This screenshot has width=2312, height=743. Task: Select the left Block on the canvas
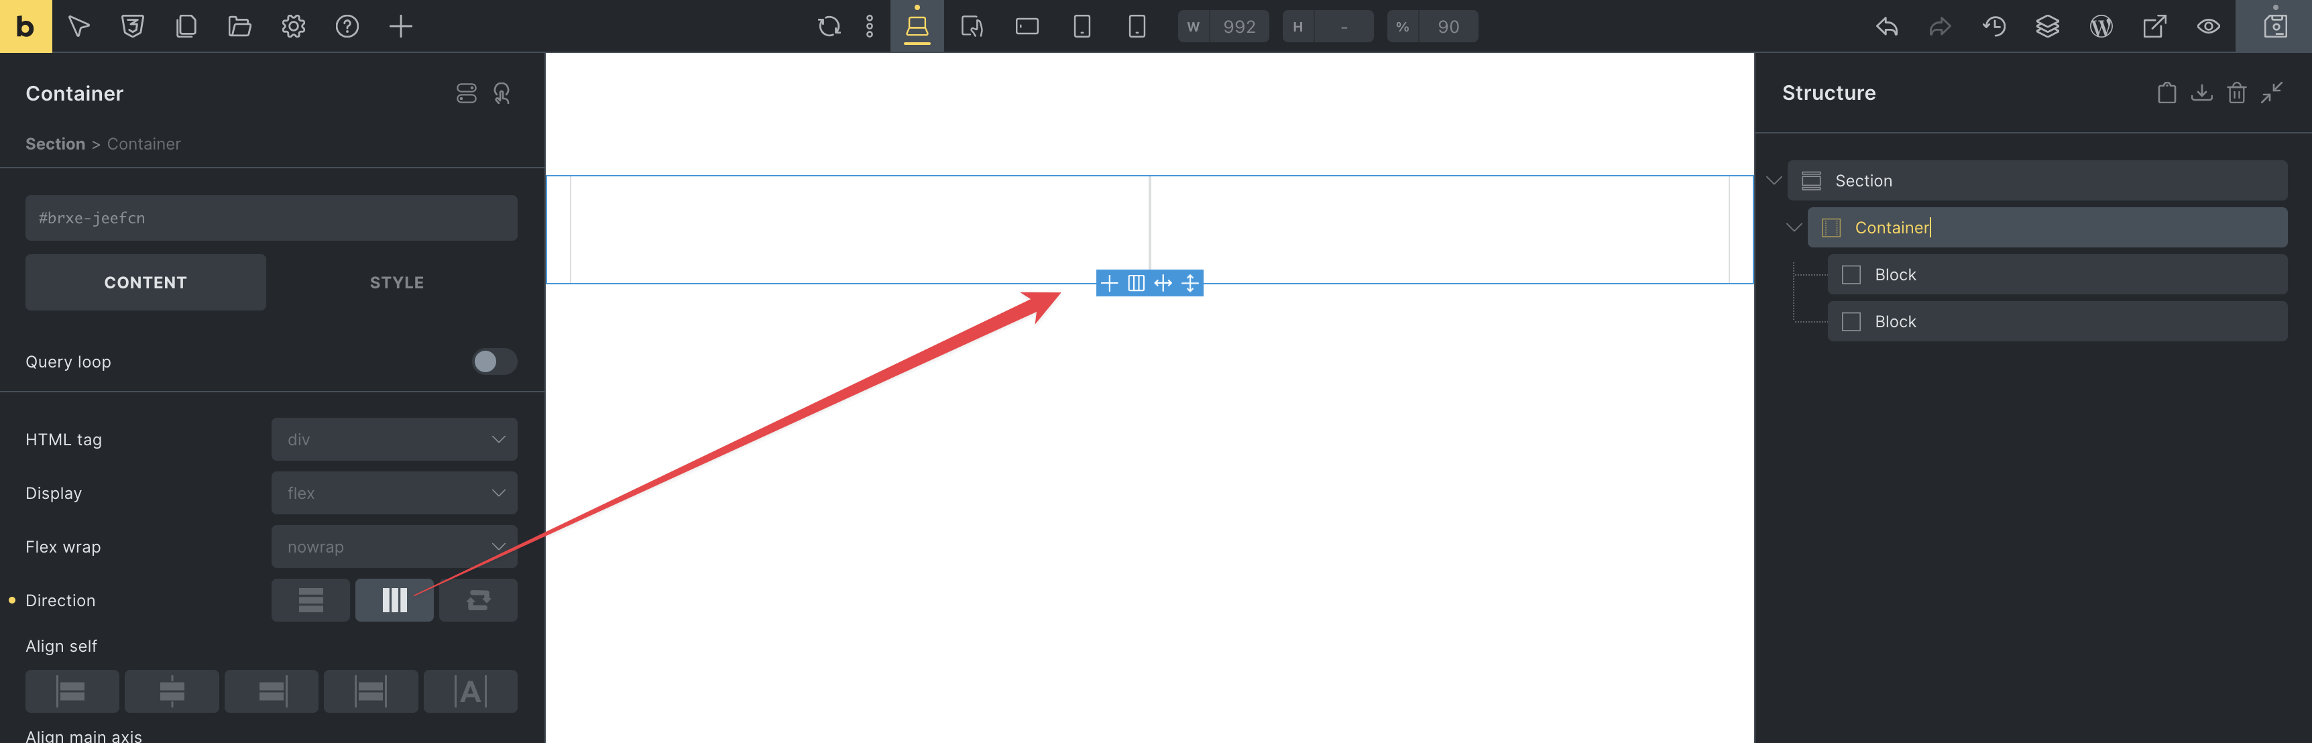860,230
